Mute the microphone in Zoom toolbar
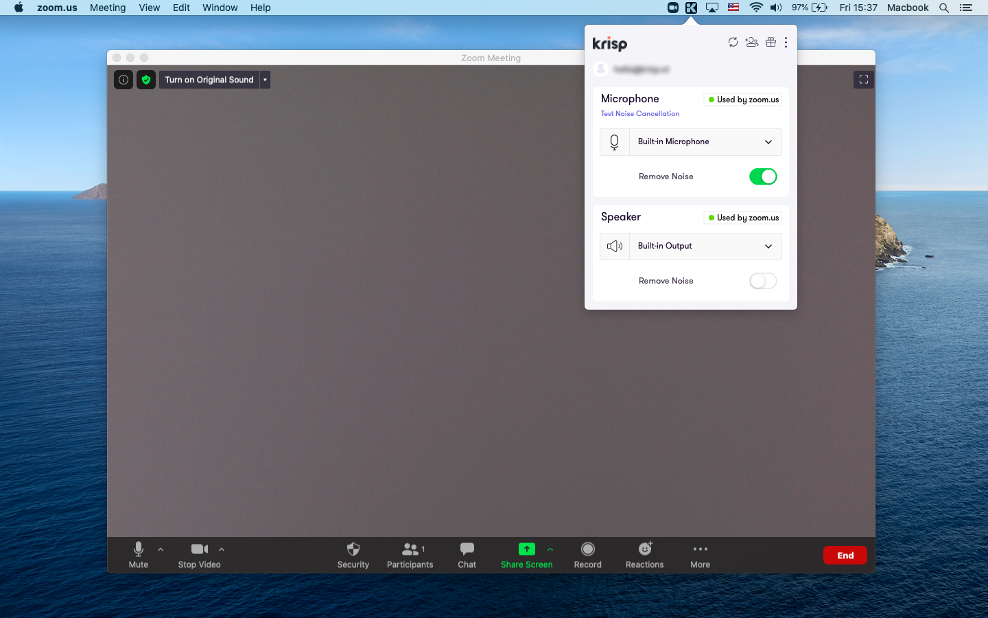 click(x=139, y=555)
